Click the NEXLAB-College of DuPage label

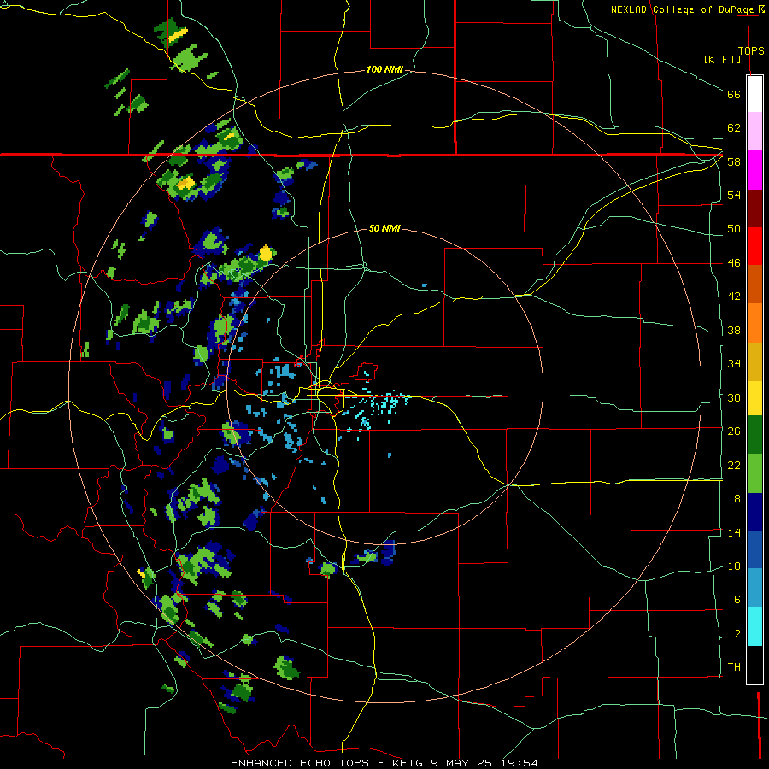(x=684, y=9)
